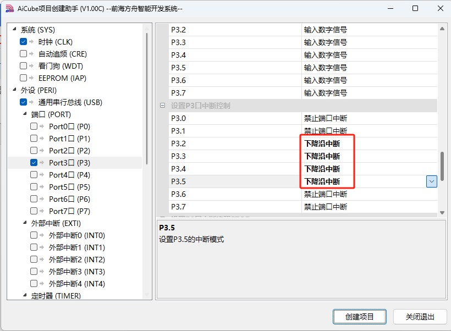Screen dimensions: 451x331
Task: Check the 自动追频 (CRE) checkbox
Action: pos(23,54)
